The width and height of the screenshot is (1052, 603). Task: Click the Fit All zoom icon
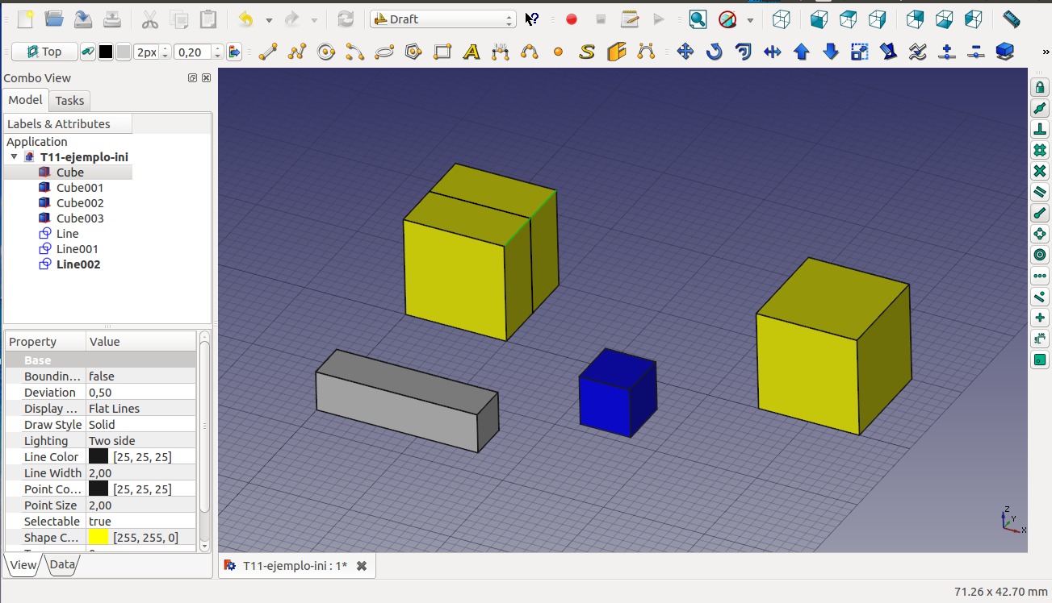[x=698, y=19]
